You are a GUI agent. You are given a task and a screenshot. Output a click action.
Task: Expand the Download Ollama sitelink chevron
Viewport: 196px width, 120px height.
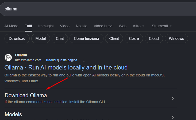(173, 98)
